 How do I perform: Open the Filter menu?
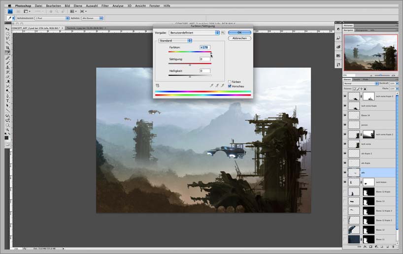105,5
